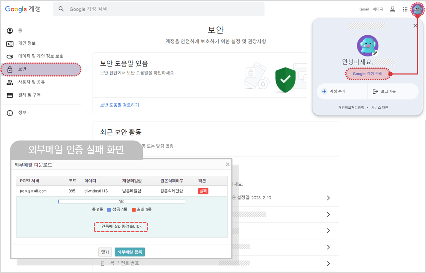Click the 정보 sidebar item

click(x=22, y=113)
